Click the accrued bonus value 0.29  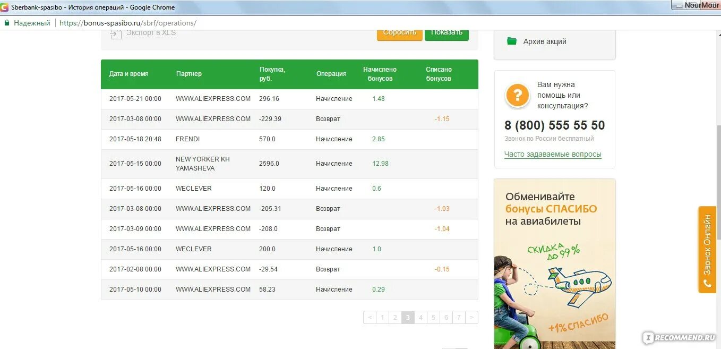coord(379,290)
